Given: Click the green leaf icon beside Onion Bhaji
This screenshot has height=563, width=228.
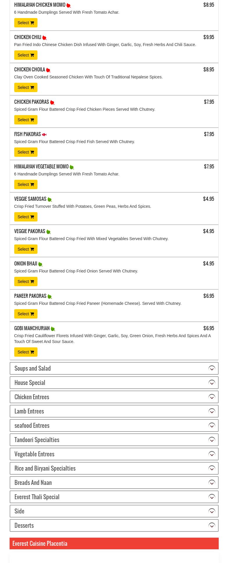Looking at the screenshot, I should [40, 264].
